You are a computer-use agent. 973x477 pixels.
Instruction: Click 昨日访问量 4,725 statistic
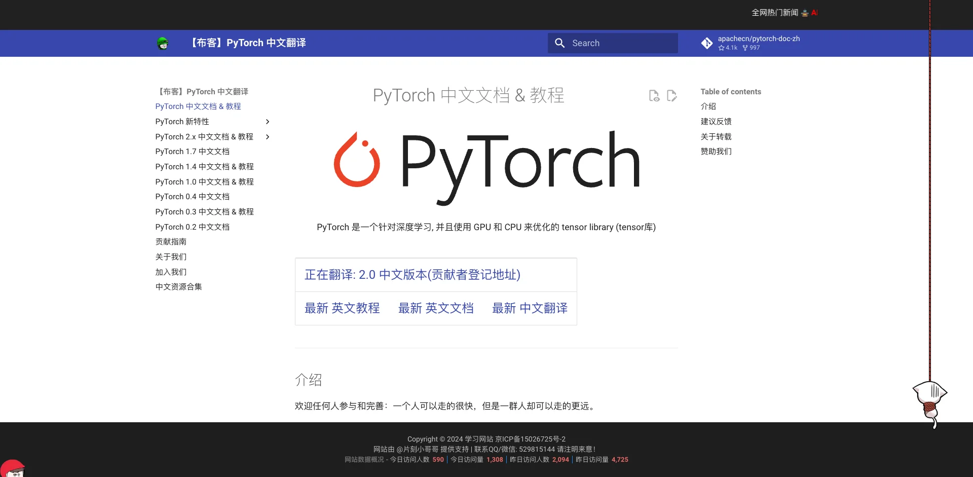tap(602, 460)
